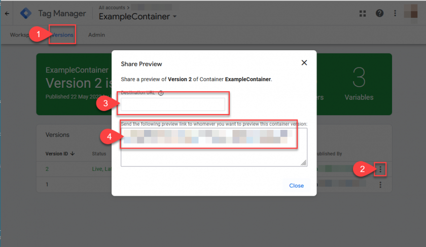
Task: Click the Variables count on the summary card
Action: (x=359, y=78)
